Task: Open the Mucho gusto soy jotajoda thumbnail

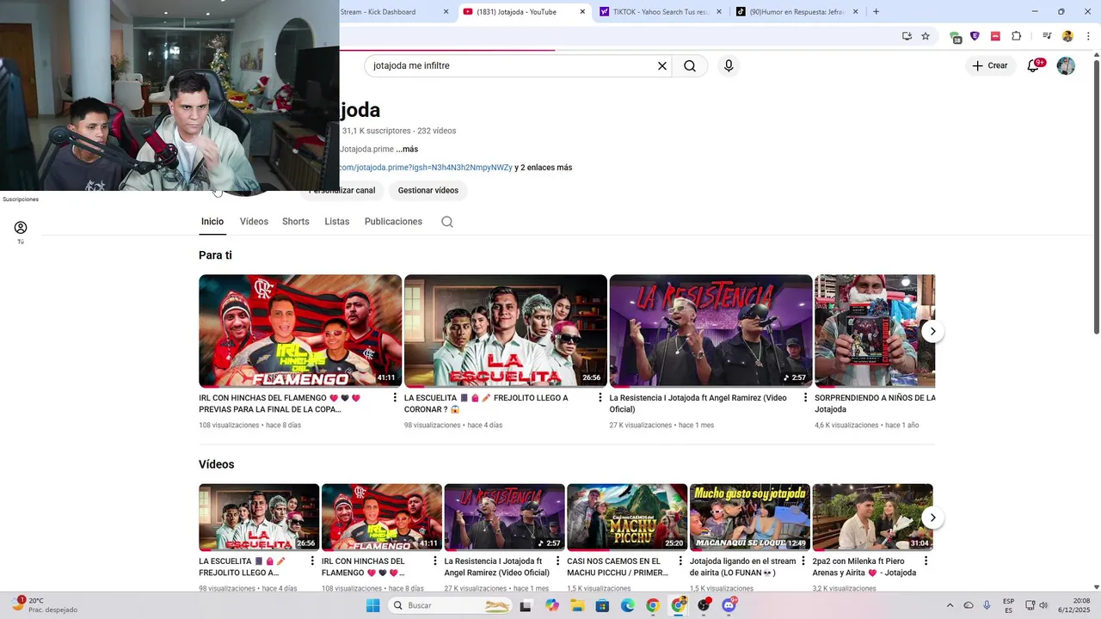Action: point(750,518)
